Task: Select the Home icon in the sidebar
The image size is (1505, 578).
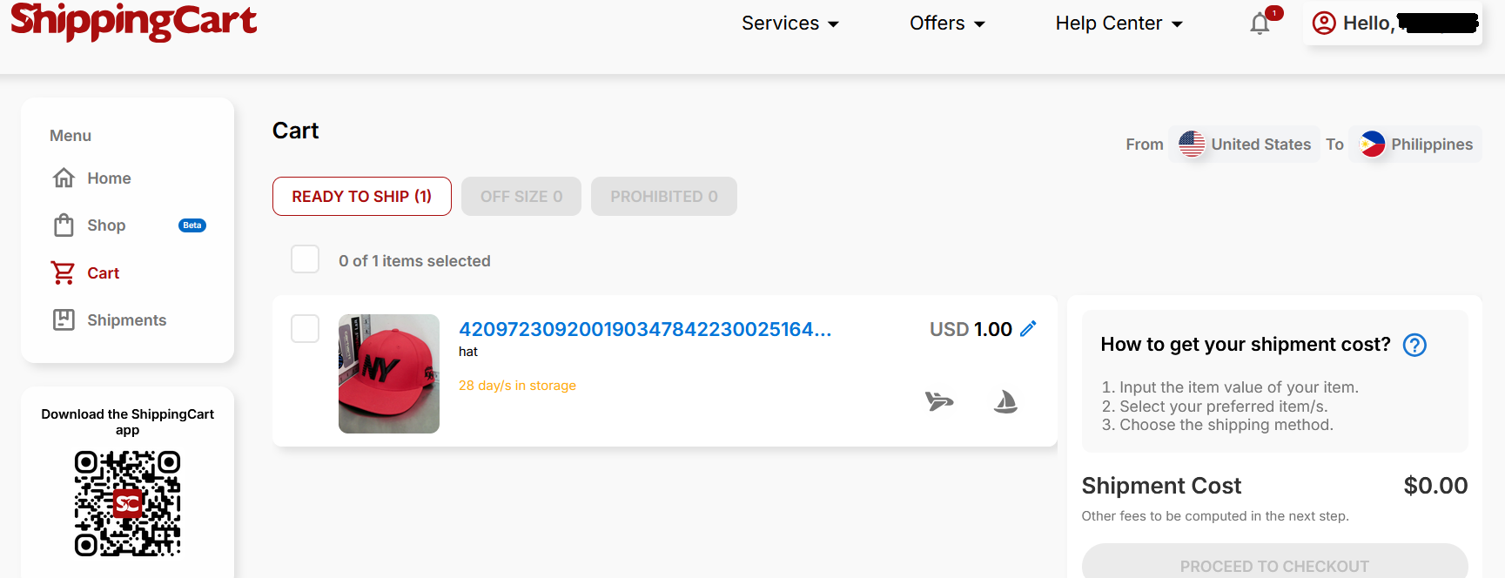Action: pyautogui.click(x=64, y=178)
